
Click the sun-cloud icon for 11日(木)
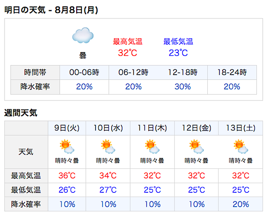152,147
